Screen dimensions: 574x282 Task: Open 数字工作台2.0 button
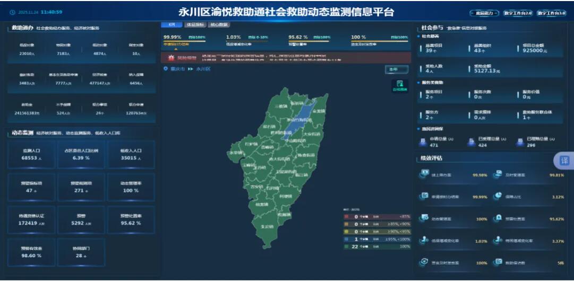point(518,13)
